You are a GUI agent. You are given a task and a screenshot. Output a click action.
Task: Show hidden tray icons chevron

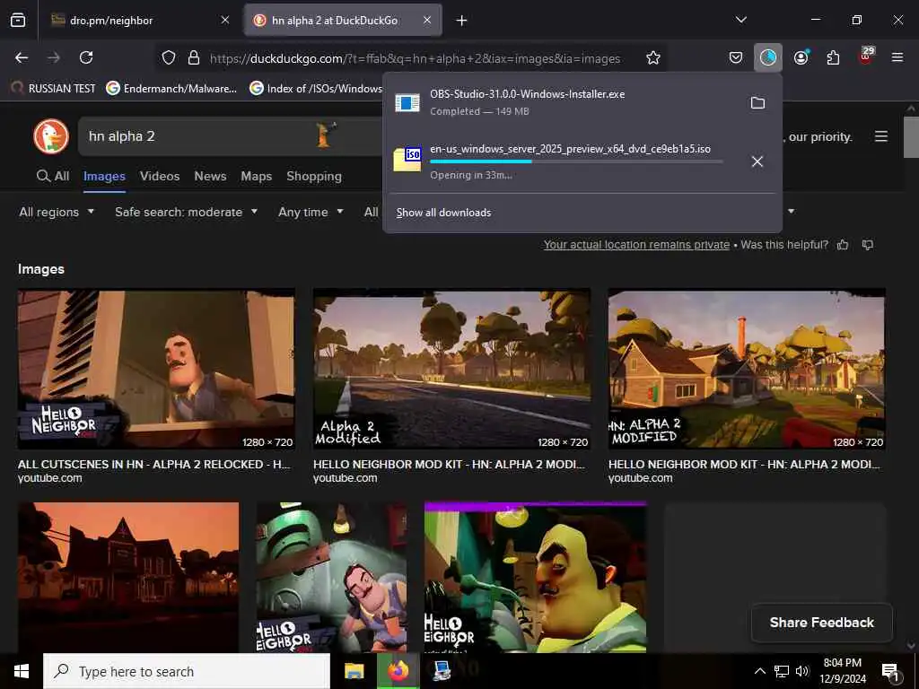759,671
